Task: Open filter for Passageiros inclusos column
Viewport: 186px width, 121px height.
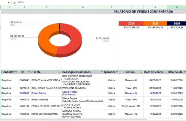Action: (102, 72)
